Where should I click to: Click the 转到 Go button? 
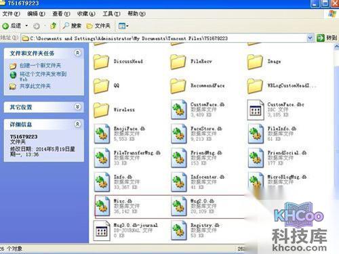327,38
